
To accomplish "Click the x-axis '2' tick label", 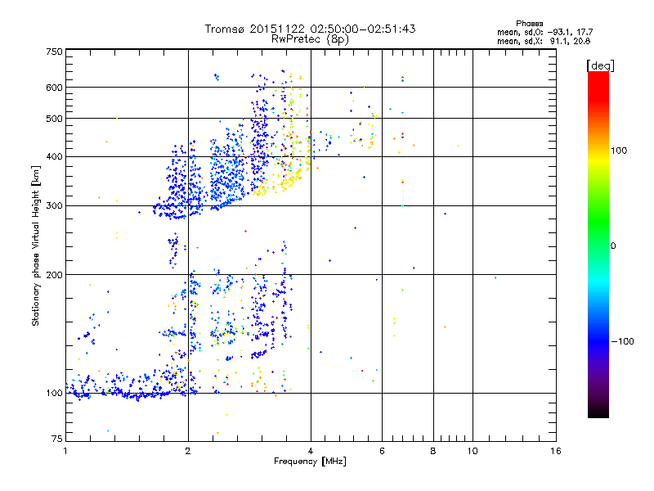I will (188, 451).
